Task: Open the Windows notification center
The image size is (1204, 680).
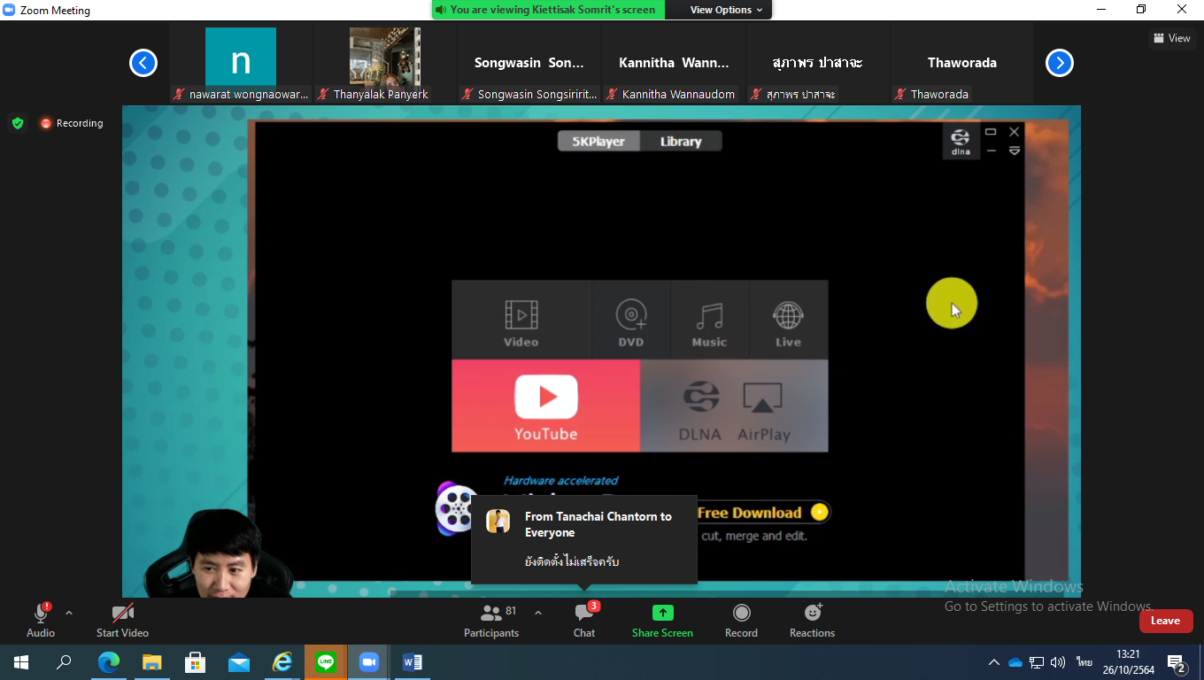Action: [x=1177, y=662]
